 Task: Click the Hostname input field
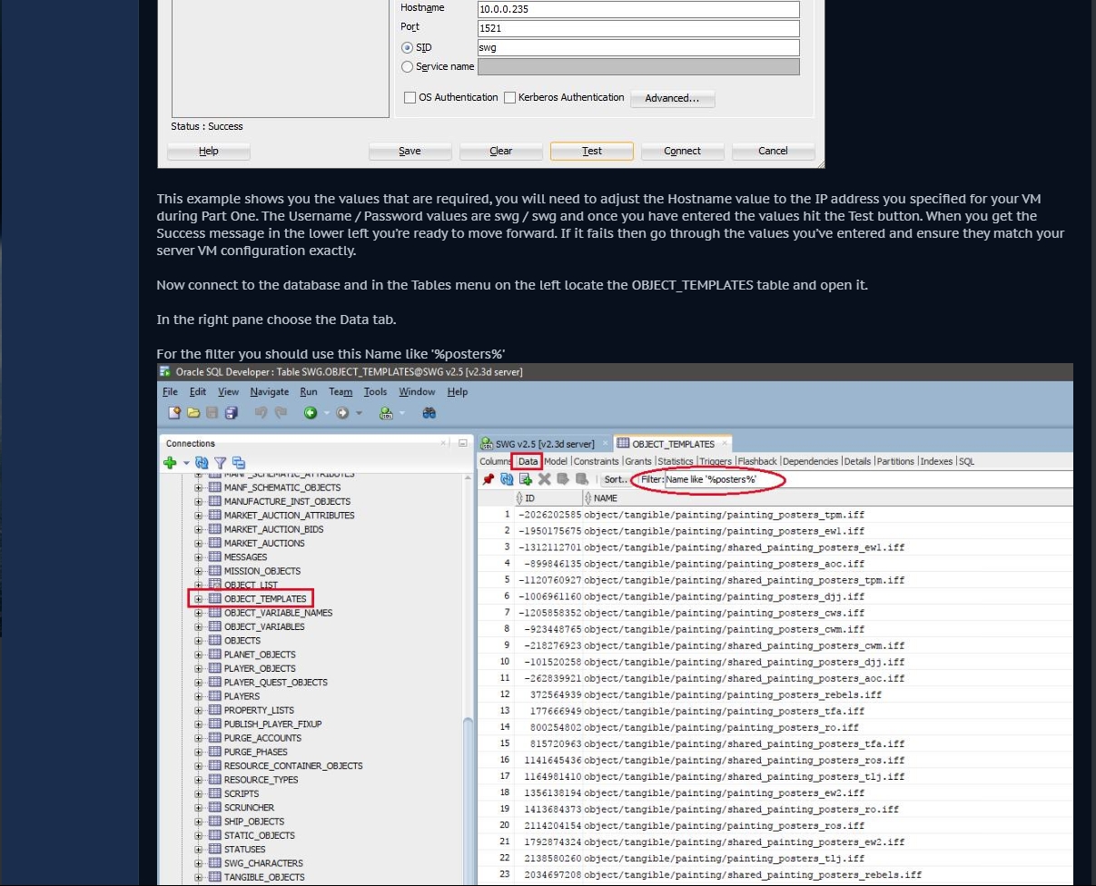tap(638, 9)
